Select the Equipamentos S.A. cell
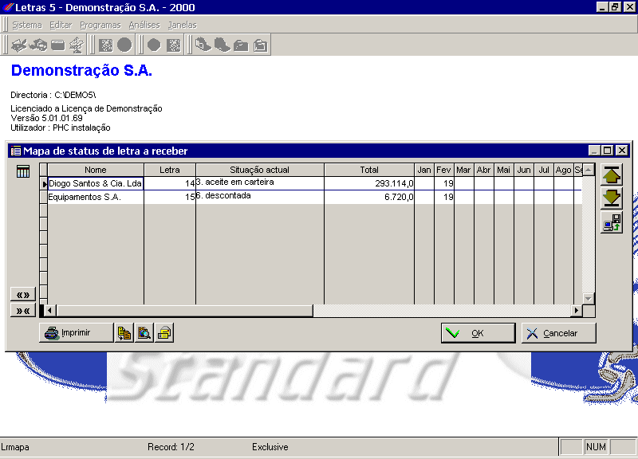 coord(96,197)
